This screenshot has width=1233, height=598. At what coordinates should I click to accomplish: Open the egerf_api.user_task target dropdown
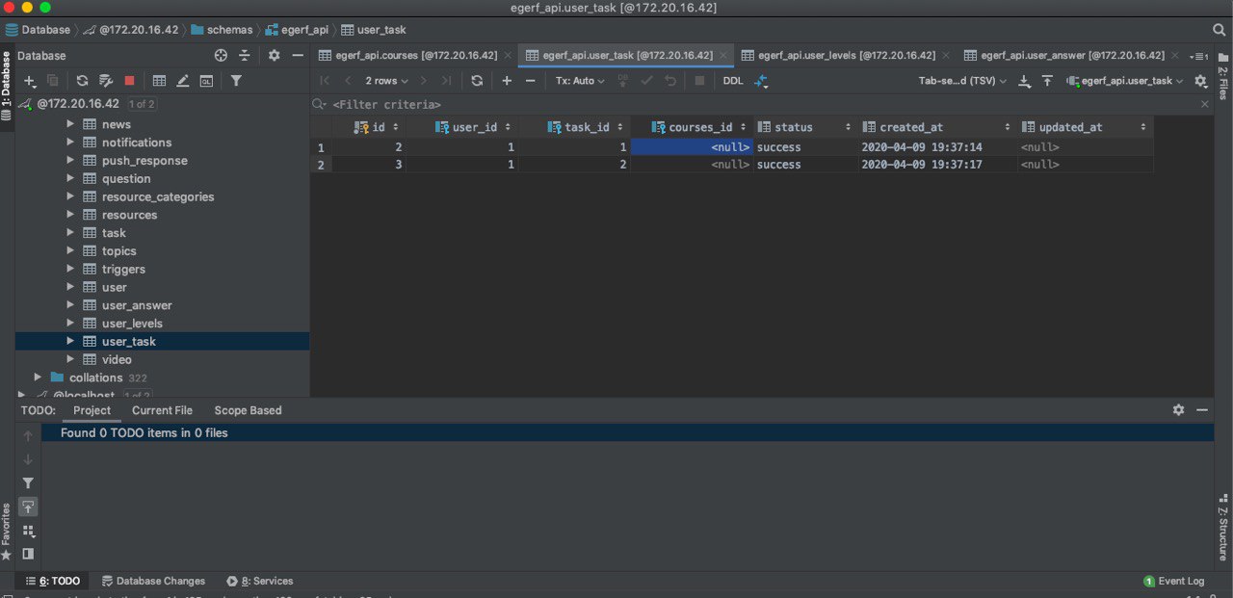coord(1125,81)
